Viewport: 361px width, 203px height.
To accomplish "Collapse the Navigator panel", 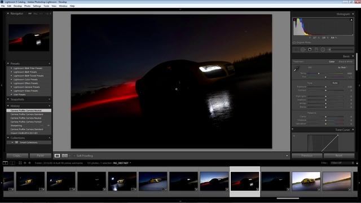I will (x=8, y=14).
